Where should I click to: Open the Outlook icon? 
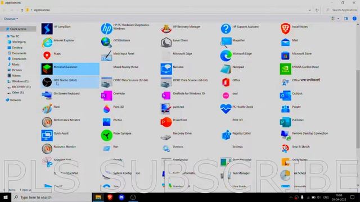tap(285, 95)
